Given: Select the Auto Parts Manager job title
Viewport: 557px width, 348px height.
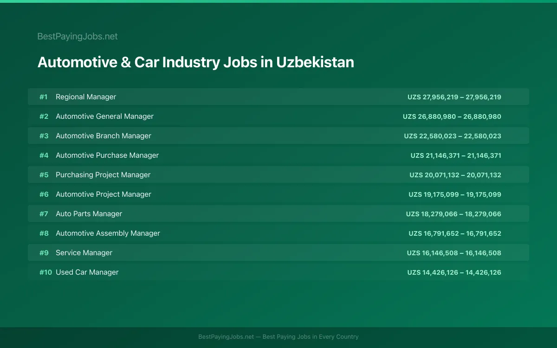Looking at the screenshot, I should pyautogui.click(x=89, y=214).
